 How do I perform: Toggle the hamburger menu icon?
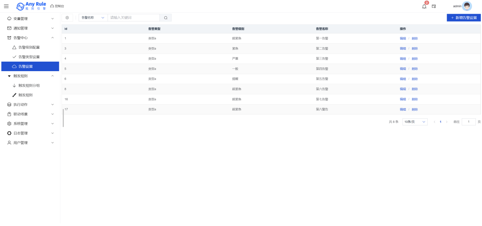click(6, 6)
